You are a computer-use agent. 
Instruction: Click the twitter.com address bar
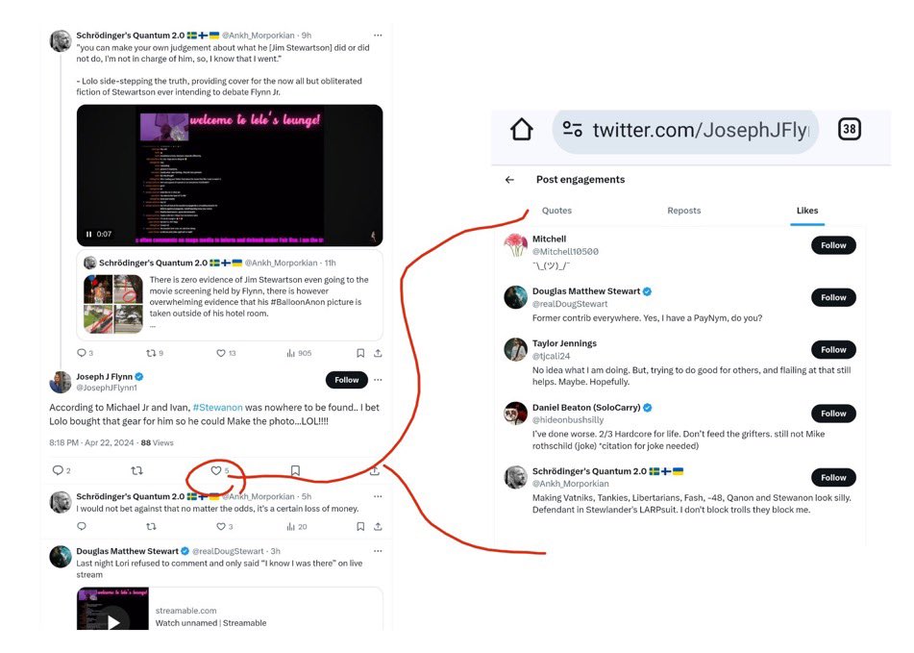point(685,130)
